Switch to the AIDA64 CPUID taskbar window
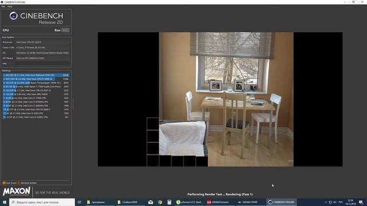Image resolution: width=367 pixels, height=206 pixels. (250, 202)
